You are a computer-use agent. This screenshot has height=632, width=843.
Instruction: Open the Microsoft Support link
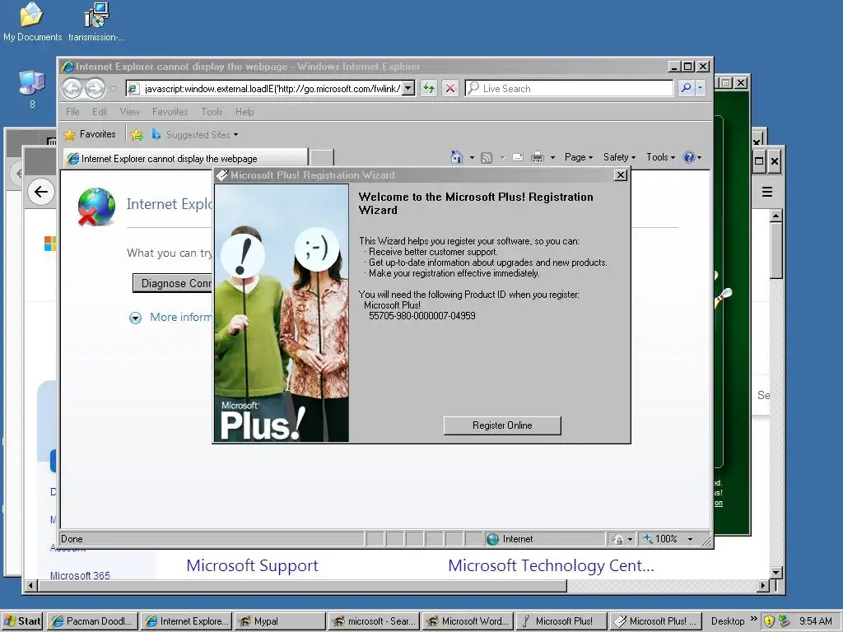coord(252,565)
